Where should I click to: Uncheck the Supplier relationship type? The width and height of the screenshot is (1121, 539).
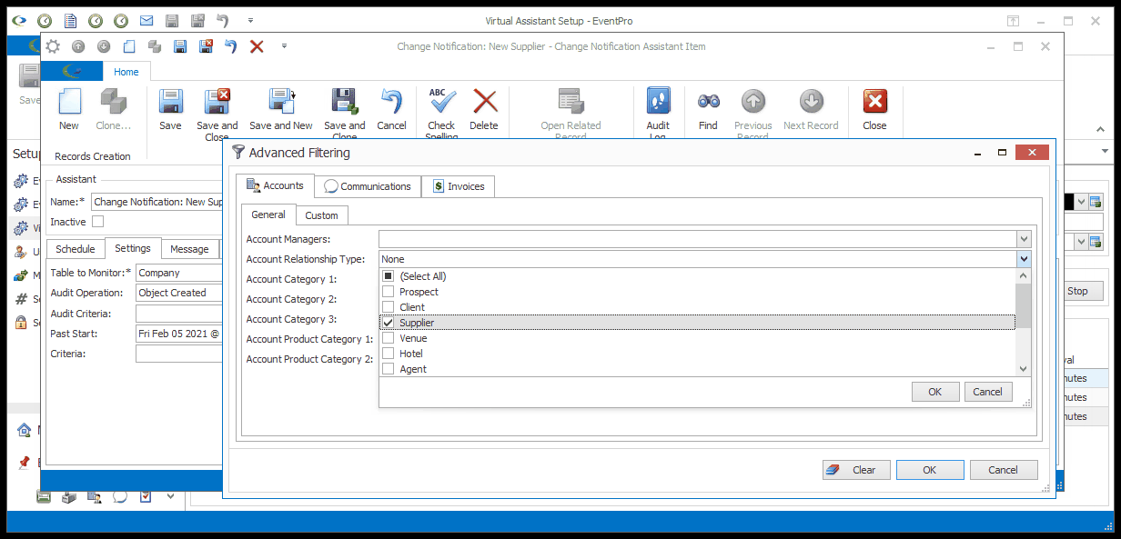(389, 323)
